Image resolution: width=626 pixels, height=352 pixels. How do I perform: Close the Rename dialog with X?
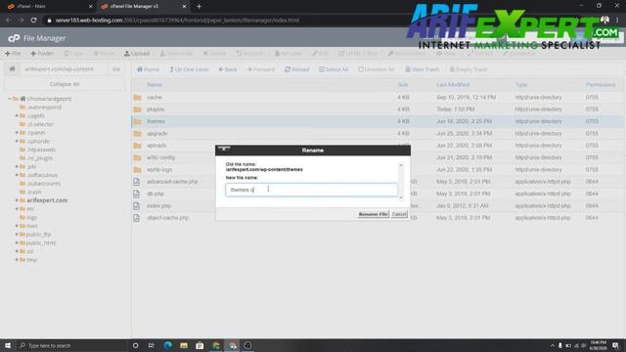coord(224,149)
